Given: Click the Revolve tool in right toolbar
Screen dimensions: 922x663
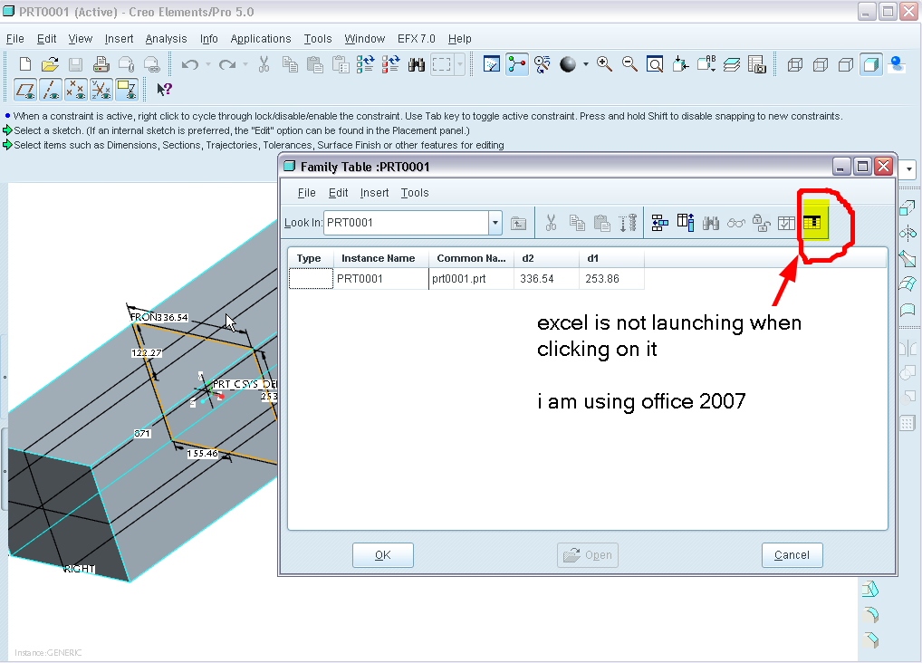Looking at the screenshot, I should [908, 233].
